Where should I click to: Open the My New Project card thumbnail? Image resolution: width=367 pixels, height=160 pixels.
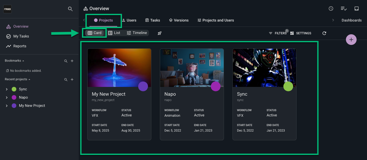coord(119,68)
